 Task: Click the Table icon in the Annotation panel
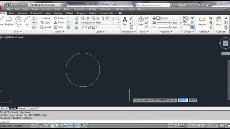coord(132,27)
